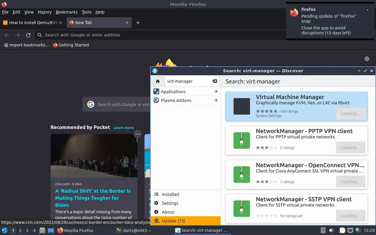Viewport: 376px width, 235px height.
Task: Click the star rating of Virtual Machine Manager
Action: pyautogui.click(x=266, y=111)
